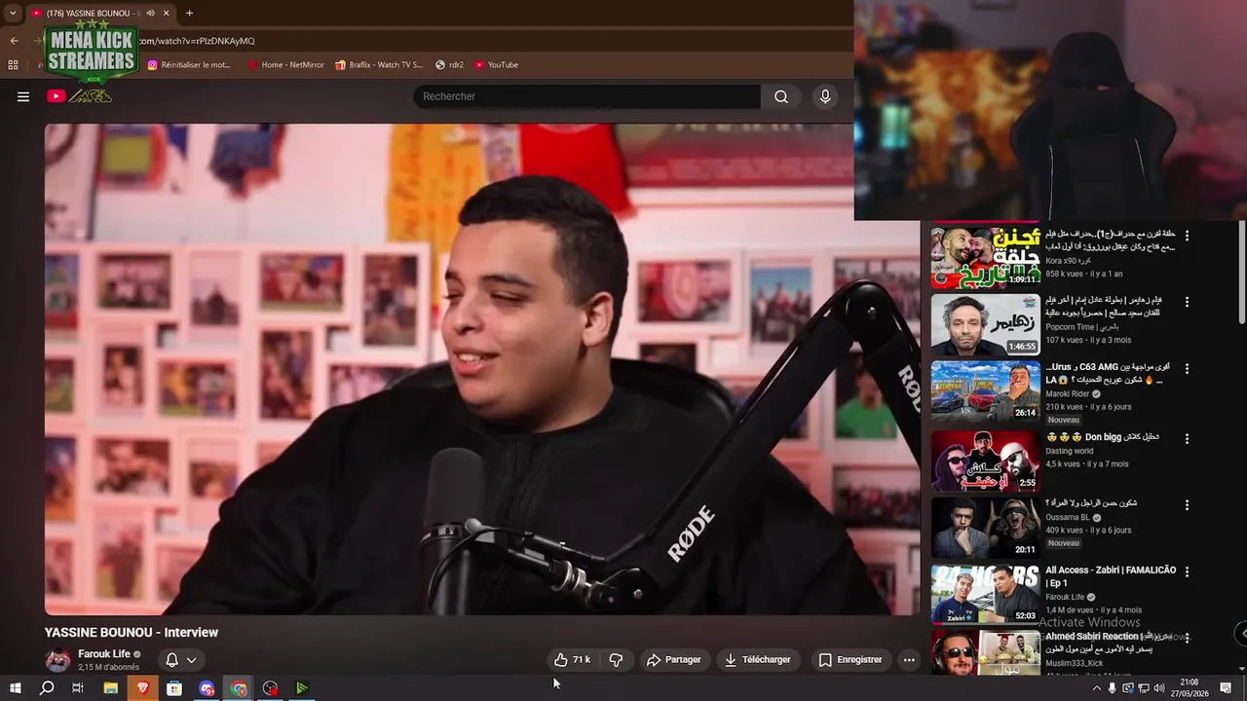The image size is (1247, 701).
Task: Play the Maroki Rider Urus vs C63 thumbnail
Action: (x=985, y=391)
